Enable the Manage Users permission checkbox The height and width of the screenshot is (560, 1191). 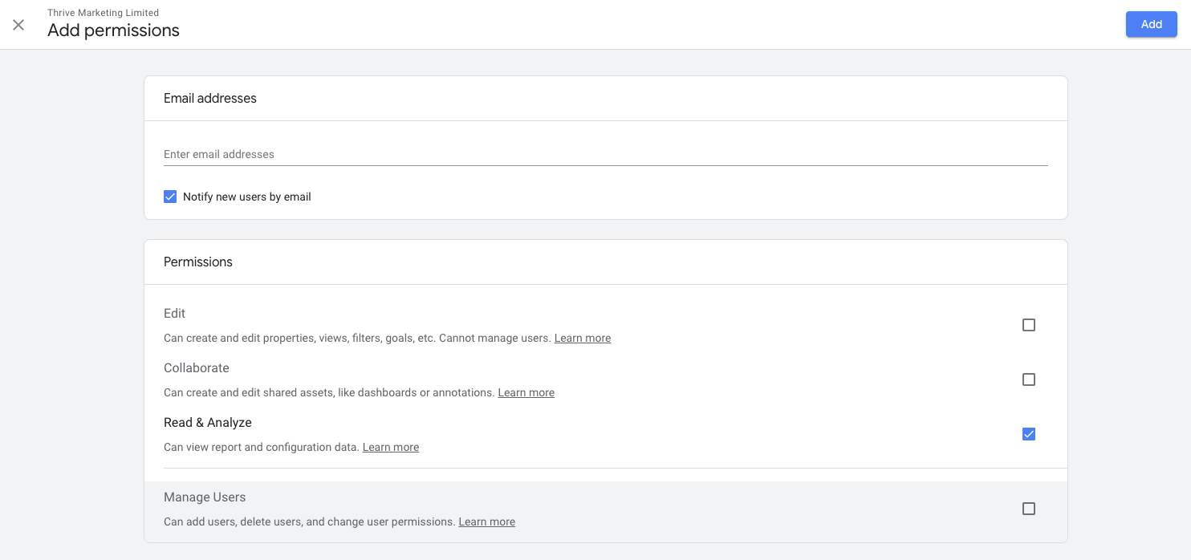(1029, 509)
